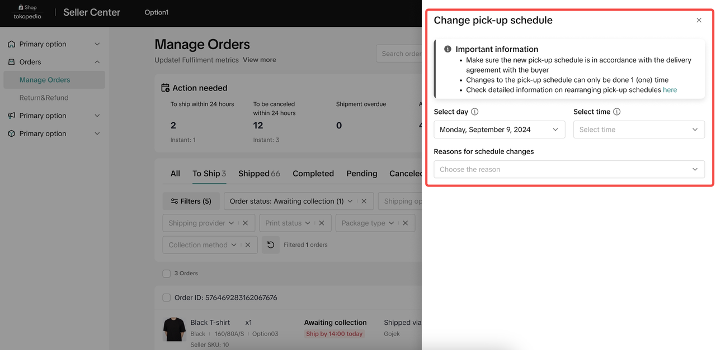
Task: Click the Filters (5) button
Action: 191,201
